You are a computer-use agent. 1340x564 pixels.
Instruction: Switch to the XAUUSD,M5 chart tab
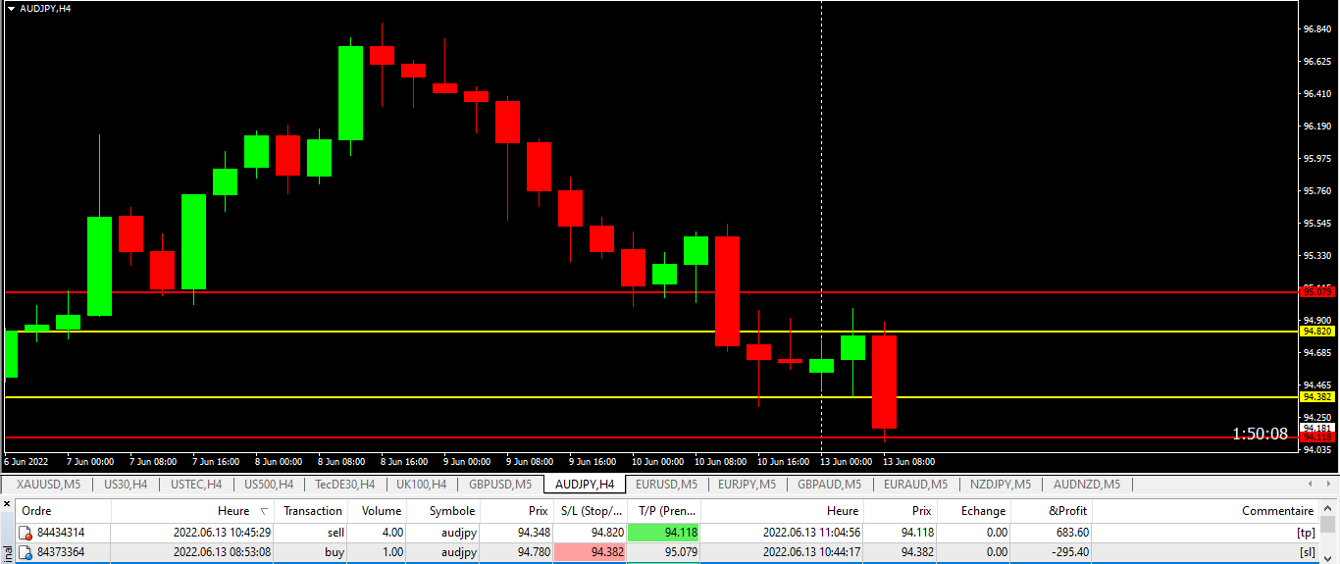[48, 484]
